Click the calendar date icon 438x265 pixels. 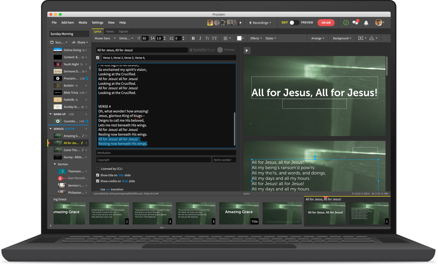tap(52, 43)
